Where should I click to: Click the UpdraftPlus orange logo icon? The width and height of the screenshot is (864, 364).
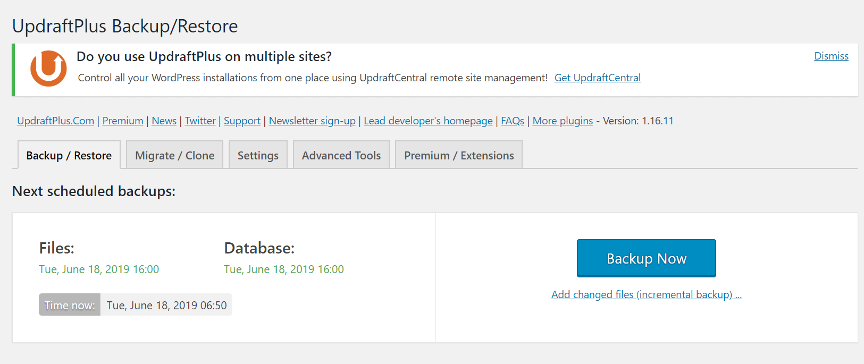[48, 69]
